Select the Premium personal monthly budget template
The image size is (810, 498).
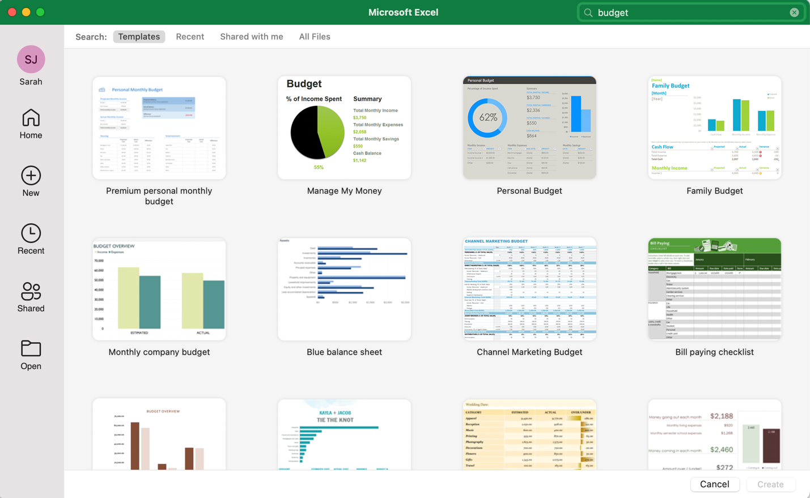(159, 128)
